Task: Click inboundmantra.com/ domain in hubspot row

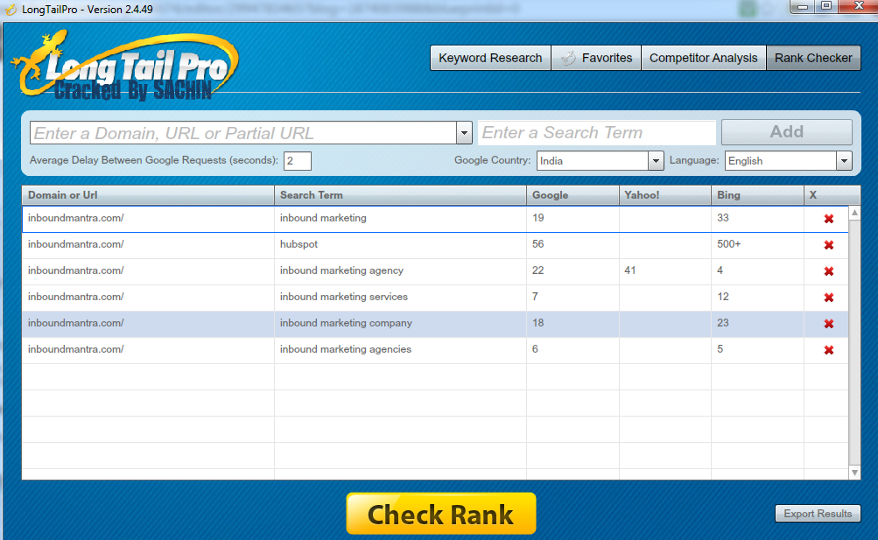Action: (x=75, y=244)
